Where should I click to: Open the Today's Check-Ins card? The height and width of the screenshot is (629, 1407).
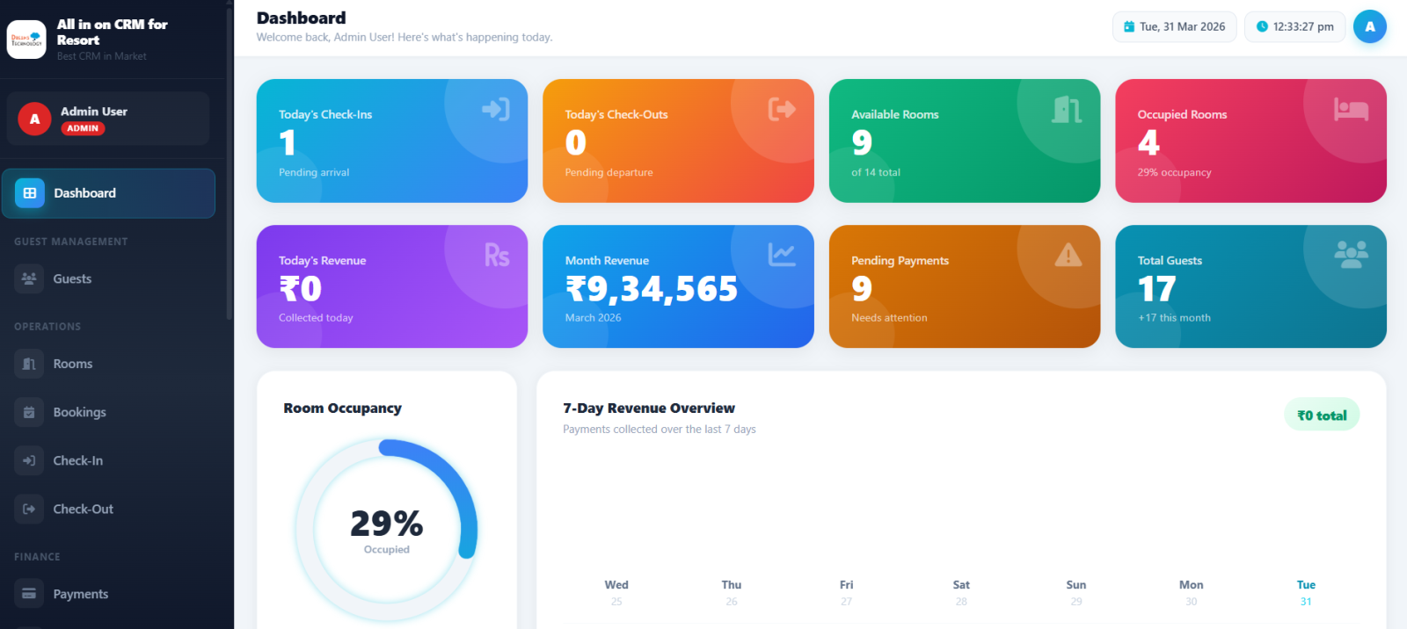[x=391, y=141]
